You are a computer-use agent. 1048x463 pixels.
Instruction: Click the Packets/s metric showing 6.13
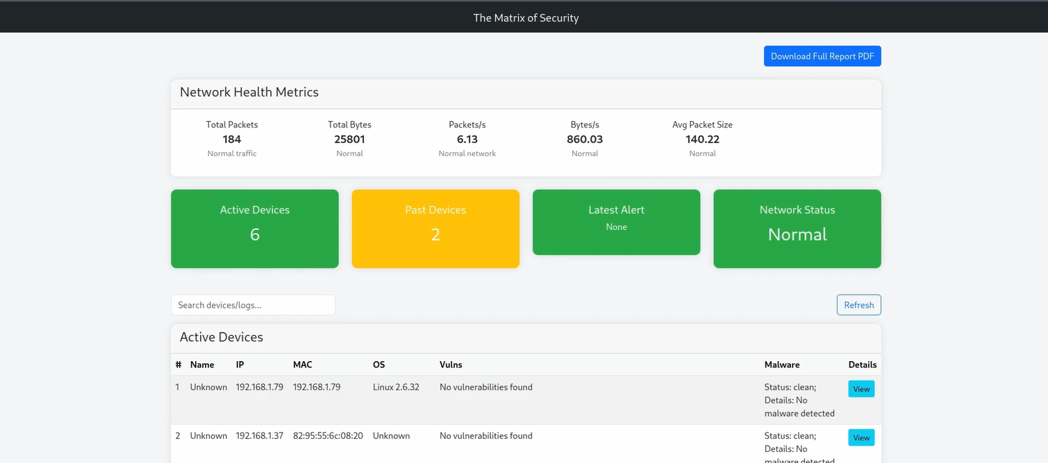point(467,139)
